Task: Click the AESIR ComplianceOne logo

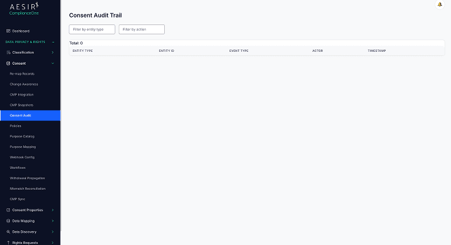Action: (24, 9)
